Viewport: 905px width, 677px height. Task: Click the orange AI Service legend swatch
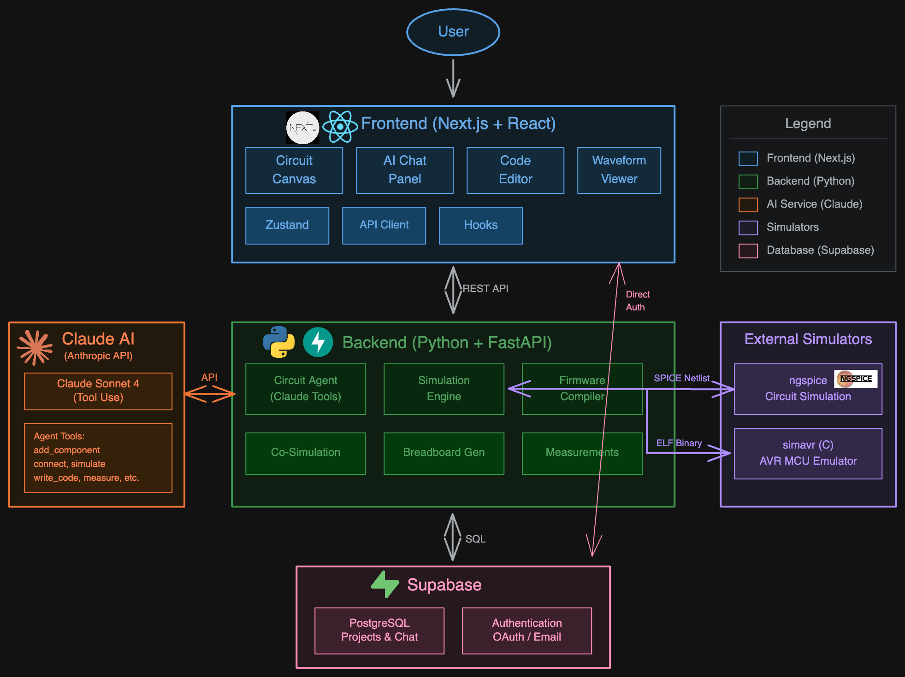[x=748, y=204]
